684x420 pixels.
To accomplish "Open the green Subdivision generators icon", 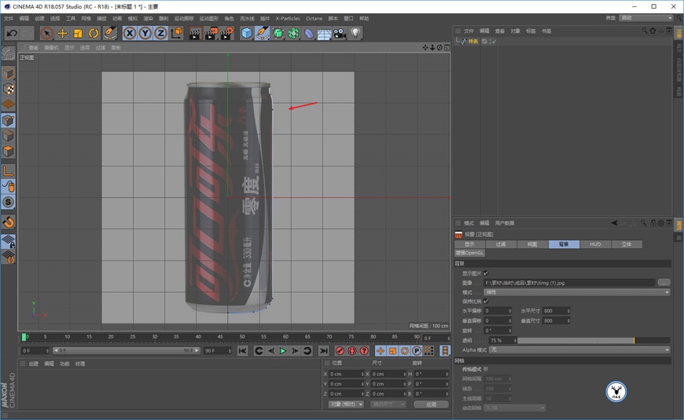I will coord(278,33).
